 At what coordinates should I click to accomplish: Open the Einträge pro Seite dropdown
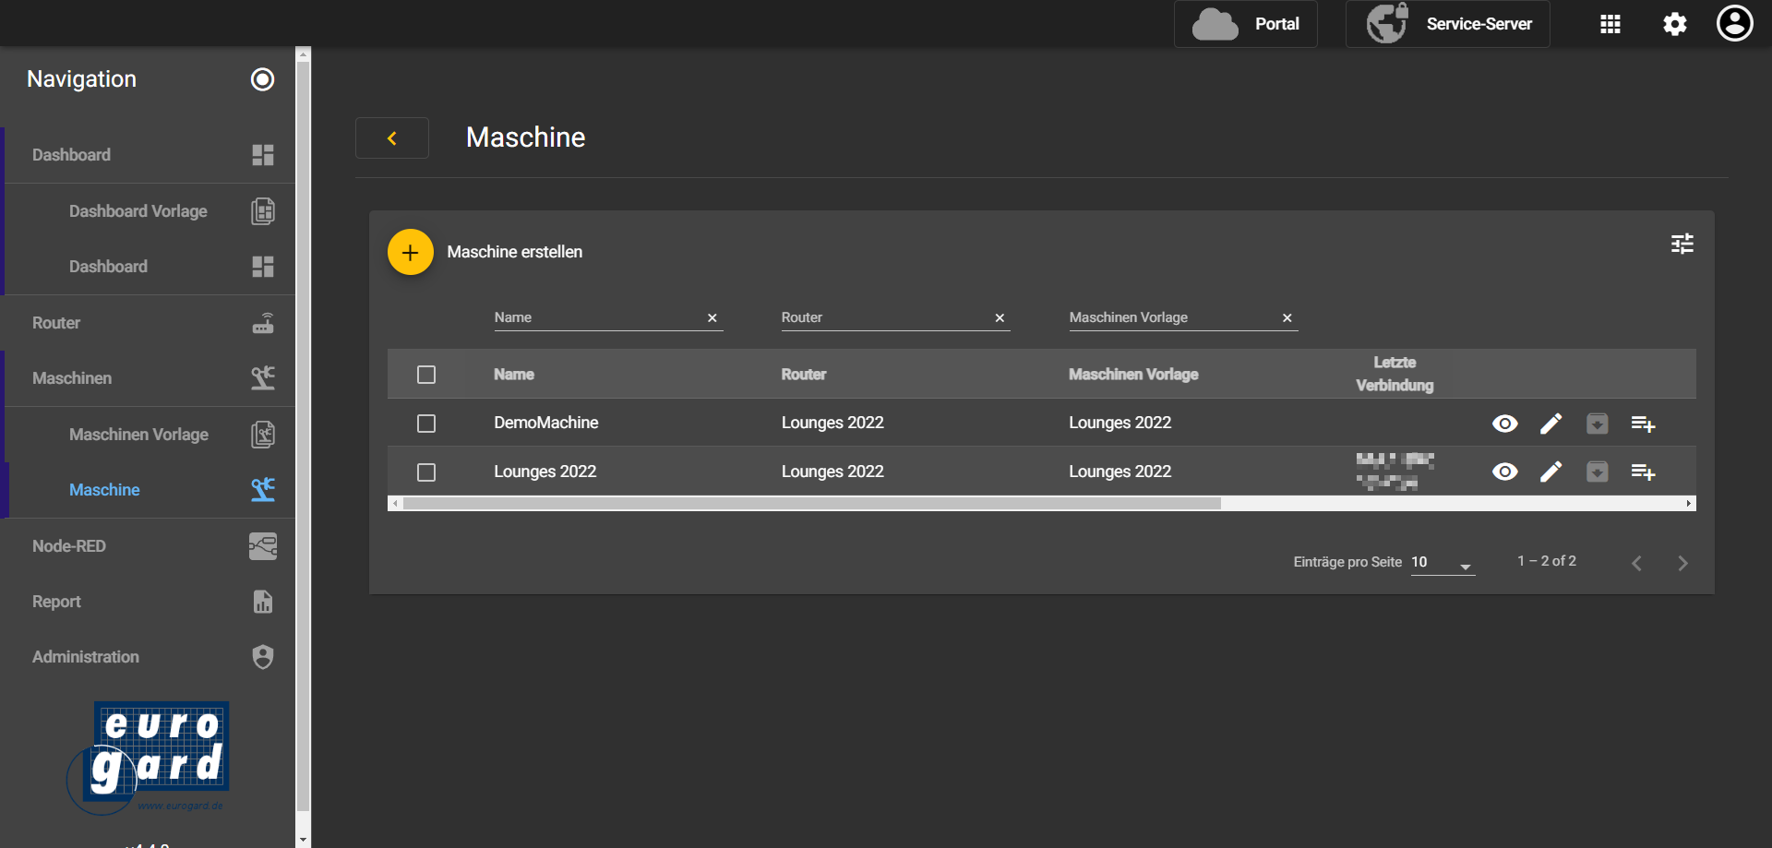pyautogui.click(x=1443, y=563)
